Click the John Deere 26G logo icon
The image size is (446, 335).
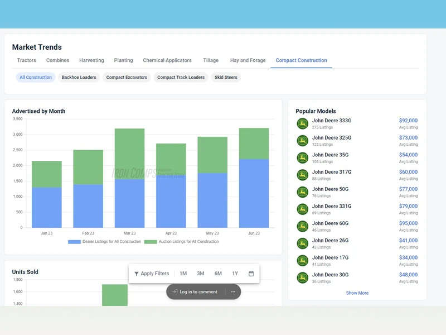(302, 243)
